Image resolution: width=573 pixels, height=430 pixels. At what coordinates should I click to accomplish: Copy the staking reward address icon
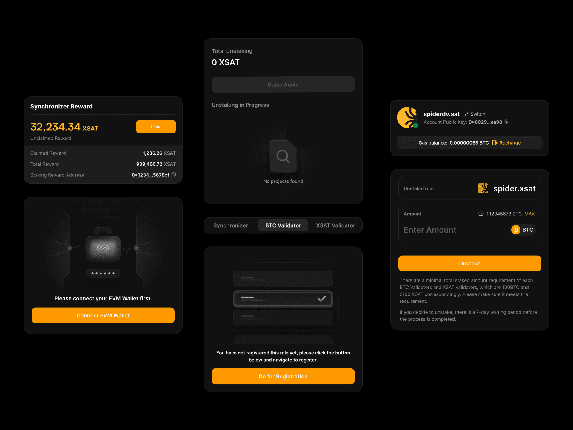coord(173,175)
